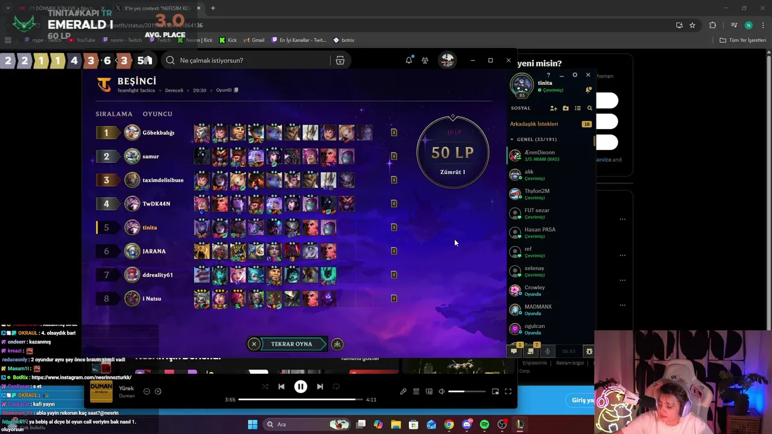Select friend FUT sezar in the list
The width and height of the screenshot is (772, 434).
(x=551, y=213)
